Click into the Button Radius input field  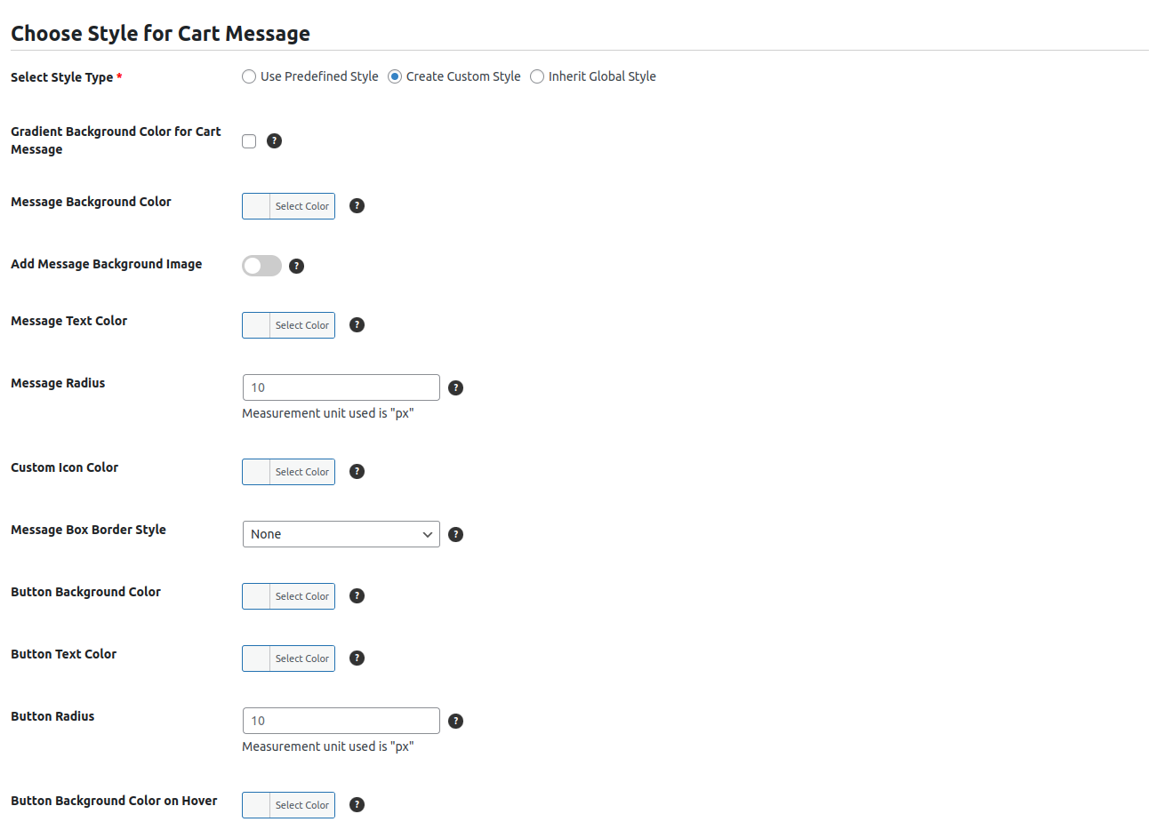pos(341,722)
